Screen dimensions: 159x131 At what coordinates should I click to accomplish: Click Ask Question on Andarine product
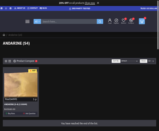(29, 113)
